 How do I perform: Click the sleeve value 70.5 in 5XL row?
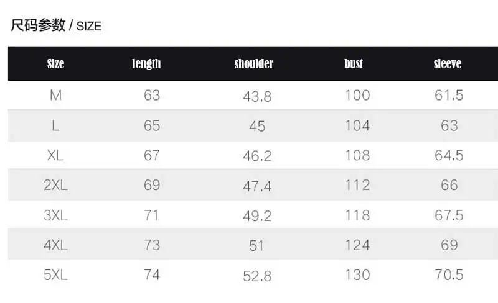449,274
